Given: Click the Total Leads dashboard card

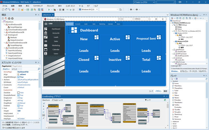Looking at the screenshot, I should coord(146,65).
